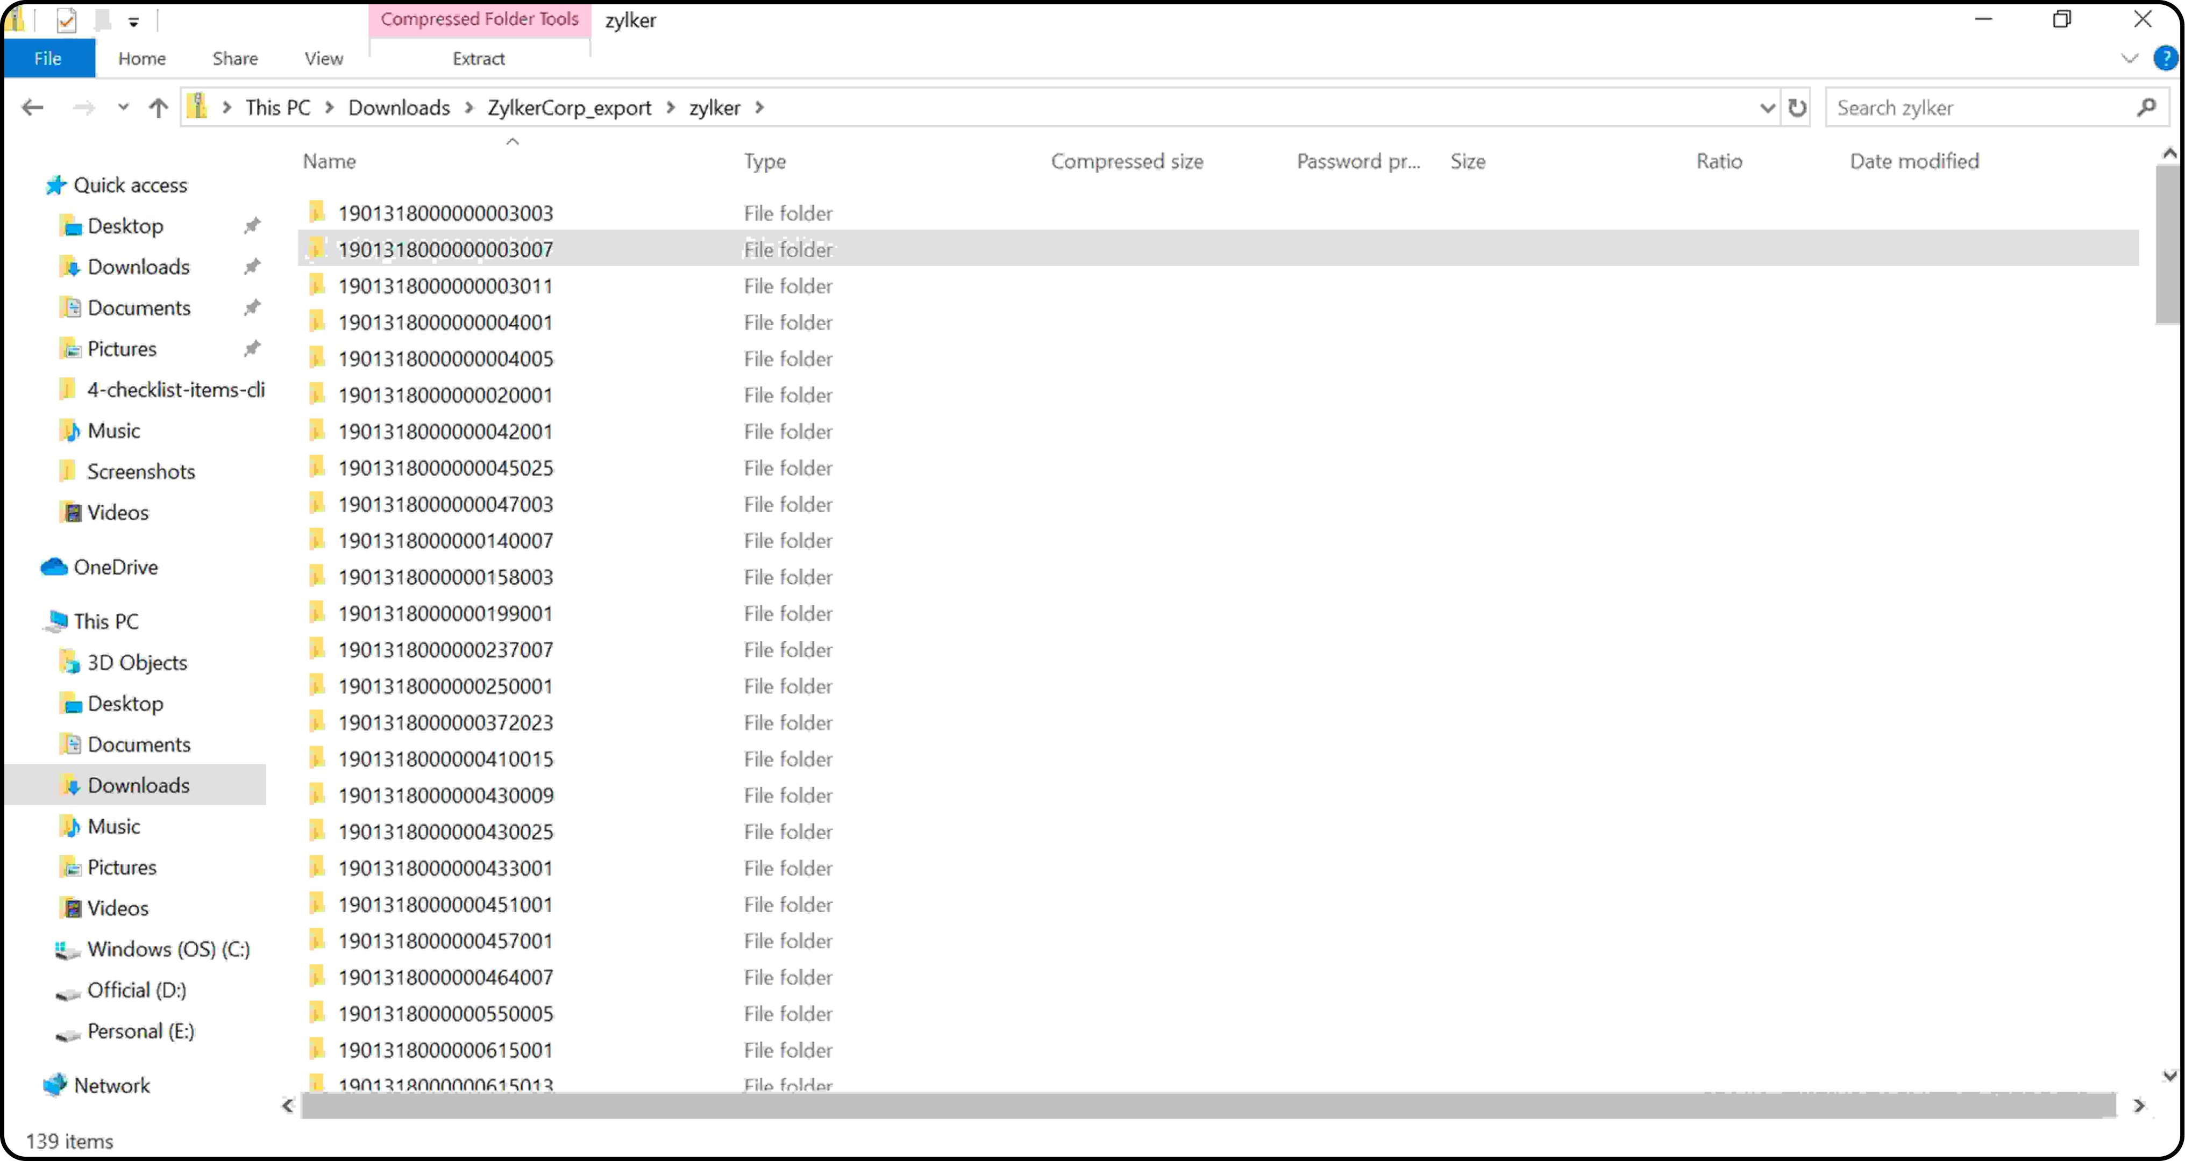Open Windows (OS) (C:) drive
The image size is (2185, 1161).
pos(168,949)
